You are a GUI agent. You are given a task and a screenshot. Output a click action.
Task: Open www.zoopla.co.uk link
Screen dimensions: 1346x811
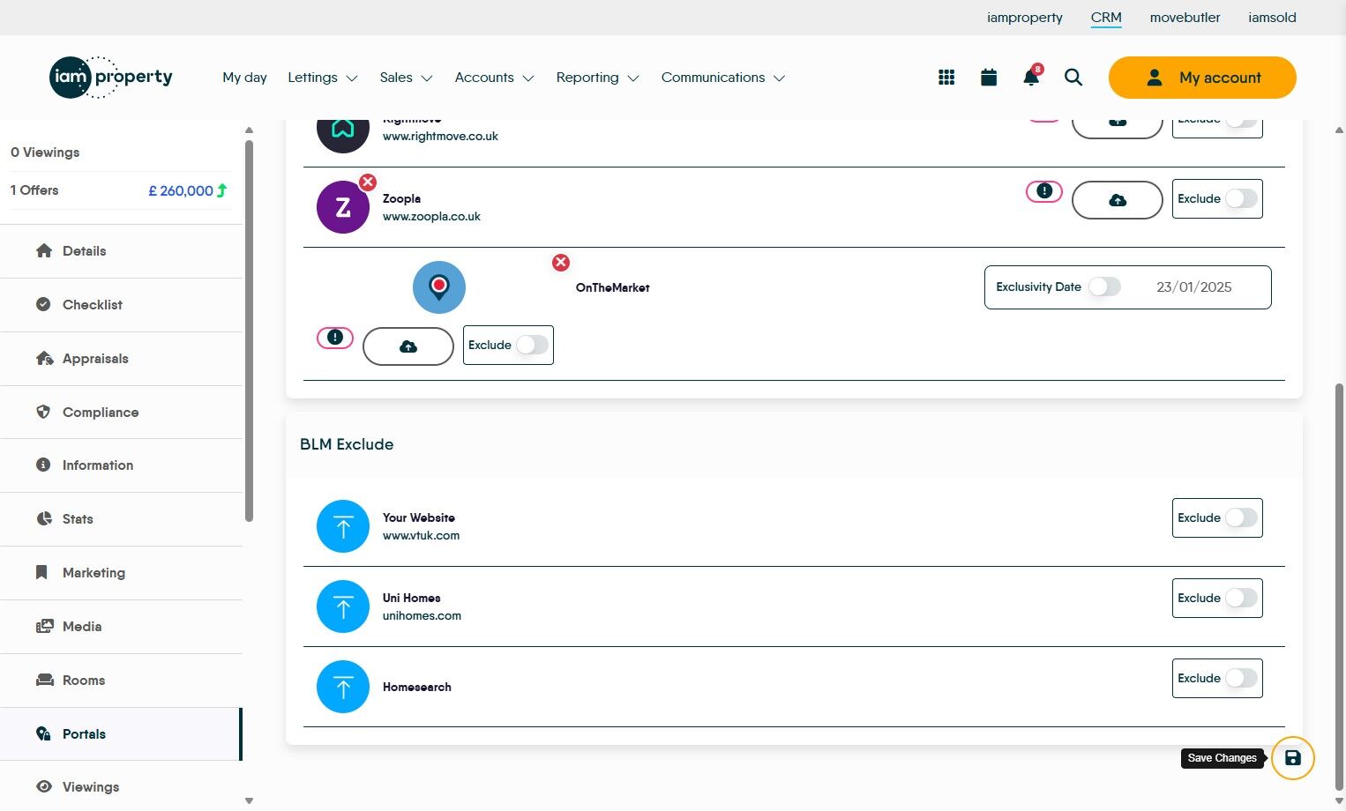pyautogui.click(x=431, y=217)
